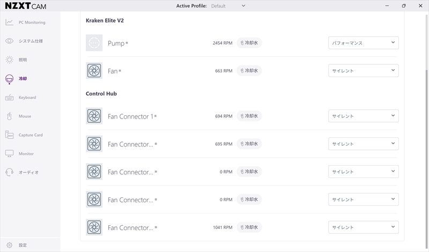The image size is (429, 252).
Task: Click 冷却水 button for 1041 RPM fan
Action: [x=249, y=227]
